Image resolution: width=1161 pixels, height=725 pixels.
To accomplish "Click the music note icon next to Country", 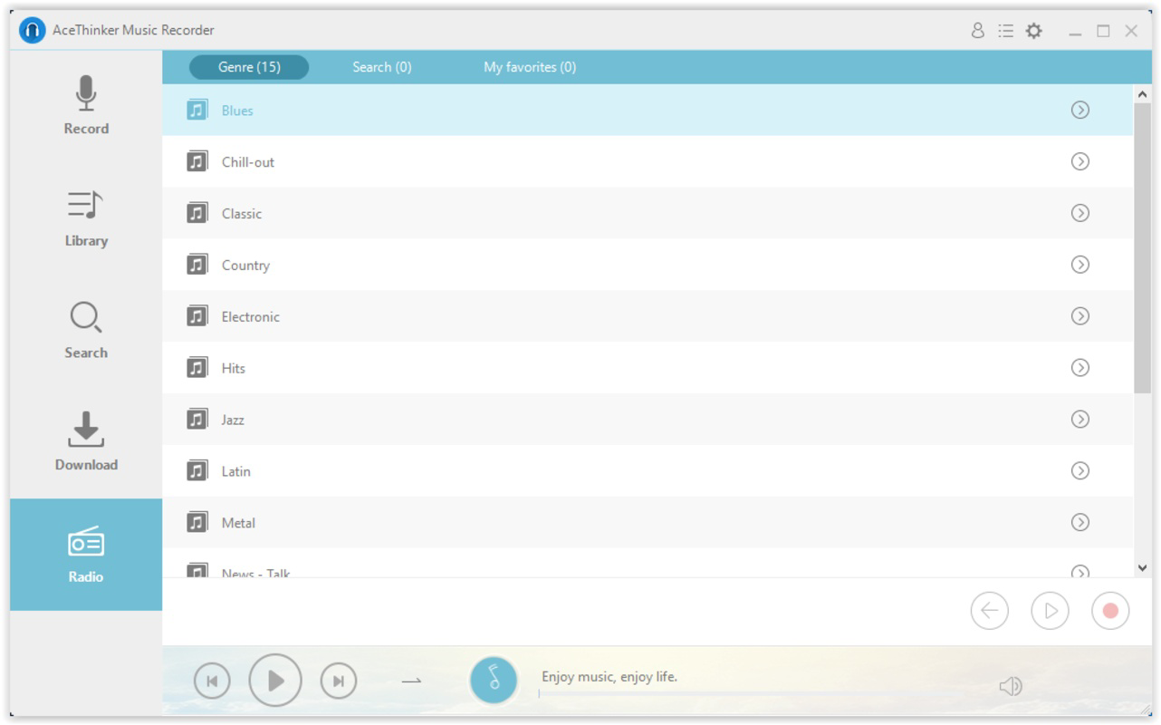I will tap(197, 265).
